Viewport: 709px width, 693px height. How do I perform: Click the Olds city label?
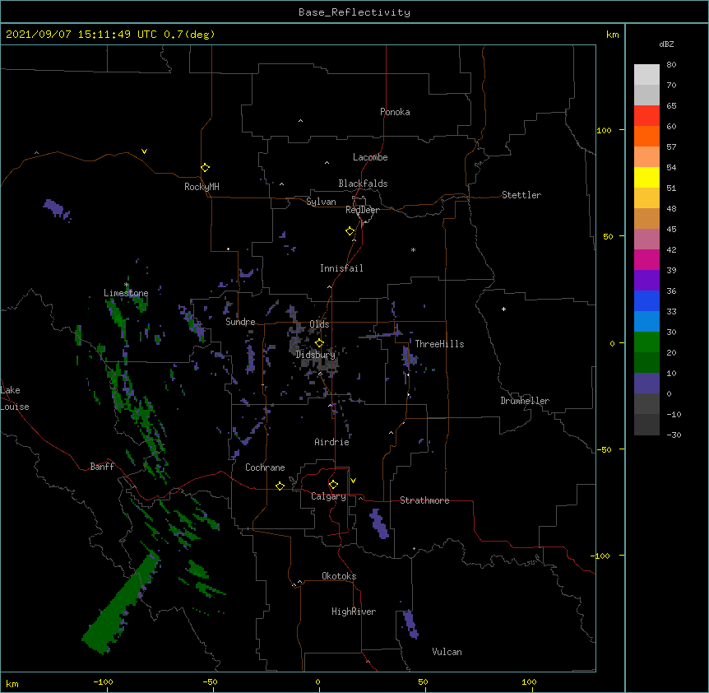point(319,324)
